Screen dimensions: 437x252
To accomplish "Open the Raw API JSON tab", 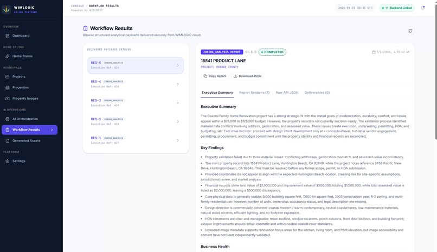I will (287, 93).
